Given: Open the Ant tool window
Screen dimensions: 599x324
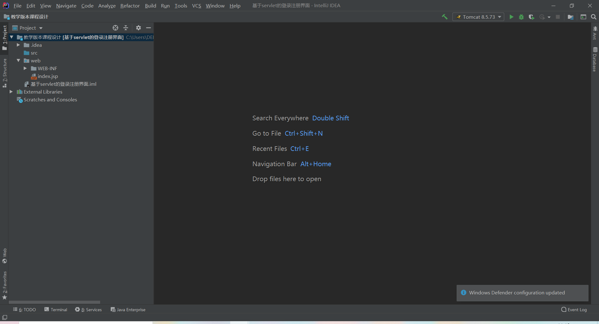Looking at the screenshot, I should pyautogui.click(x=595, y=33).
